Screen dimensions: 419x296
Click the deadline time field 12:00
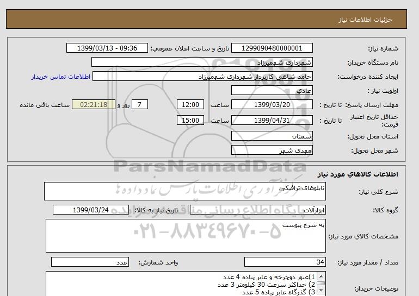click(190, 104)
